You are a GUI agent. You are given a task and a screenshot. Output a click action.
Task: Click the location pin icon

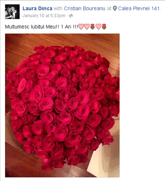[x=115, y=9]
